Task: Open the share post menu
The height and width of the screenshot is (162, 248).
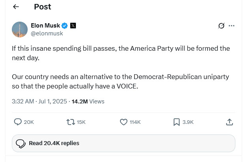Action: click(229, 122)
